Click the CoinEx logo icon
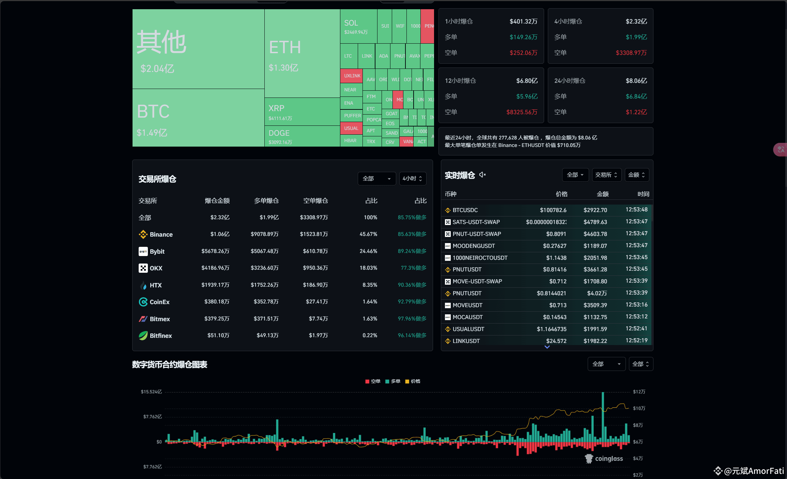Image resolution: width=787 pixels, height=479 pixels. tap(143, 302)
